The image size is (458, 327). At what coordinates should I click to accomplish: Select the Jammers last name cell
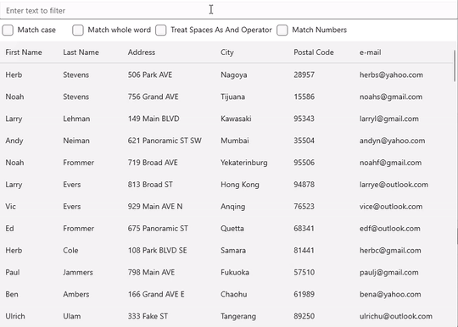click(78, 273)
